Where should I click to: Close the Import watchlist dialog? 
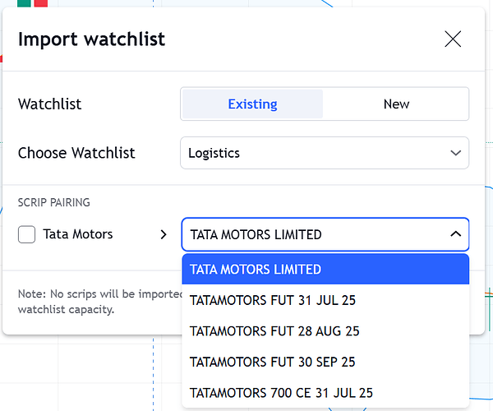coord(453,39)
